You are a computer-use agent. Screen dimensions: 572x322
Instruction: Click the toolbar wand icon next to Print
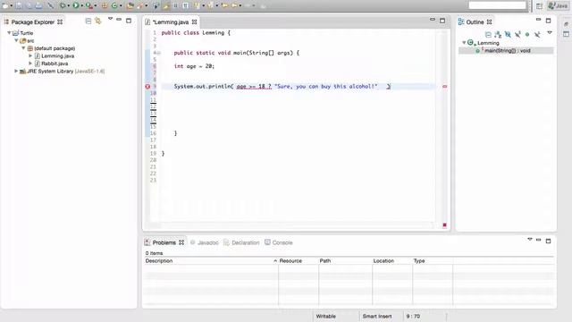[51, 5]
